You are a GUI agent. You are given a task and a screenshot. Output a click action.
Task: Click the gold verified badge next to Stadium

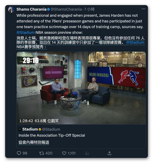tap(40, 129)
